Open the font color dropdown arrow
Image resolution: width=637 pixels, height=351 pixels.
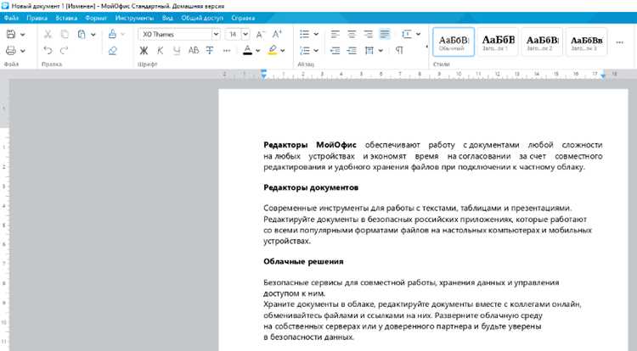(257, 51)
